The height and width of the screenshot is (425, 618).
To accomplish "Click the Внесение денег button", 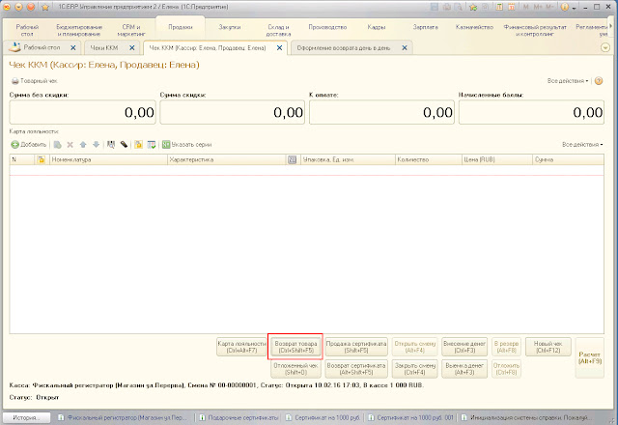I will [x=464, y=347].
